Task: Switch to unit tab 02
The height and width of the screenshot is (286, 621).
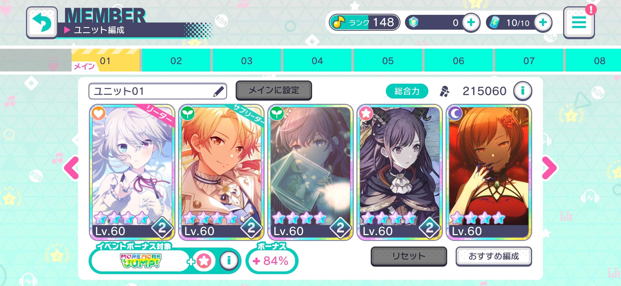Action: pos(176,61)
